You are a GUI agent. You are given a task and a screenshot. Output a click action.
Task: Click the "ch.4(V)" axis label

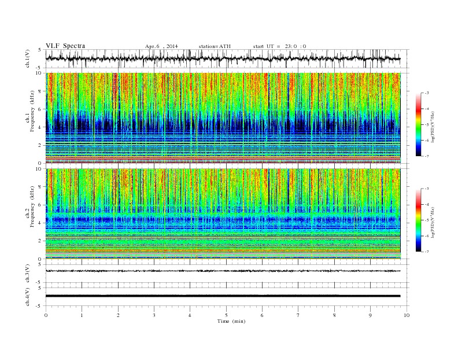(27, 297)
